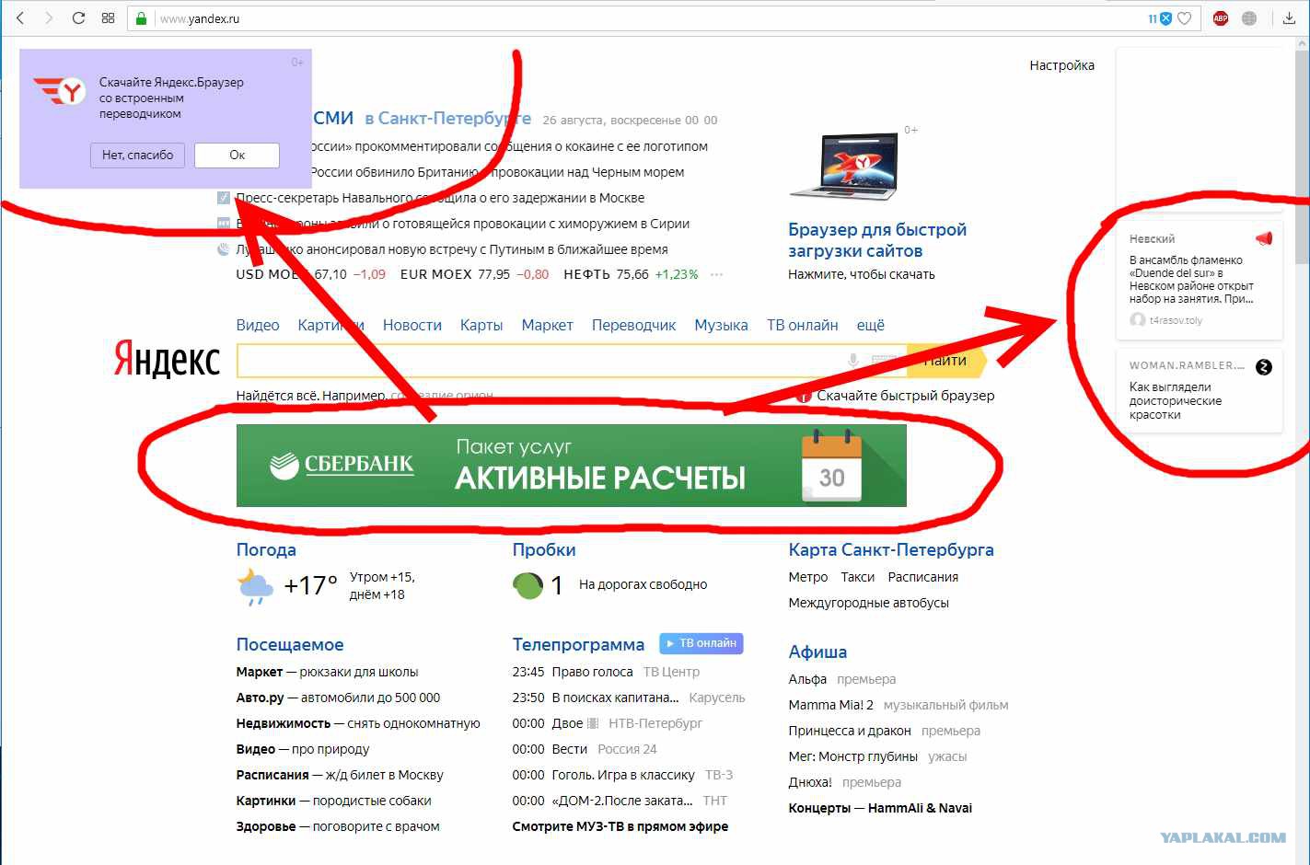
Task: Open the browser downloads icon
Action: pos(1289,18)
